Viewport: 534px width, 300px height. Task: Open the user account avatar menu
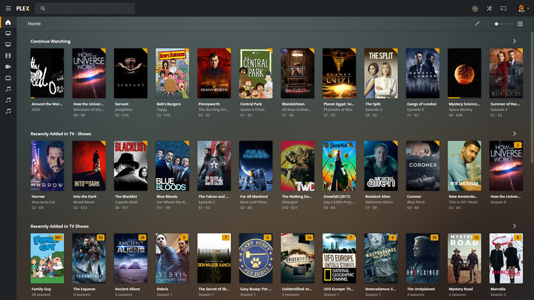tap(522, 8)
